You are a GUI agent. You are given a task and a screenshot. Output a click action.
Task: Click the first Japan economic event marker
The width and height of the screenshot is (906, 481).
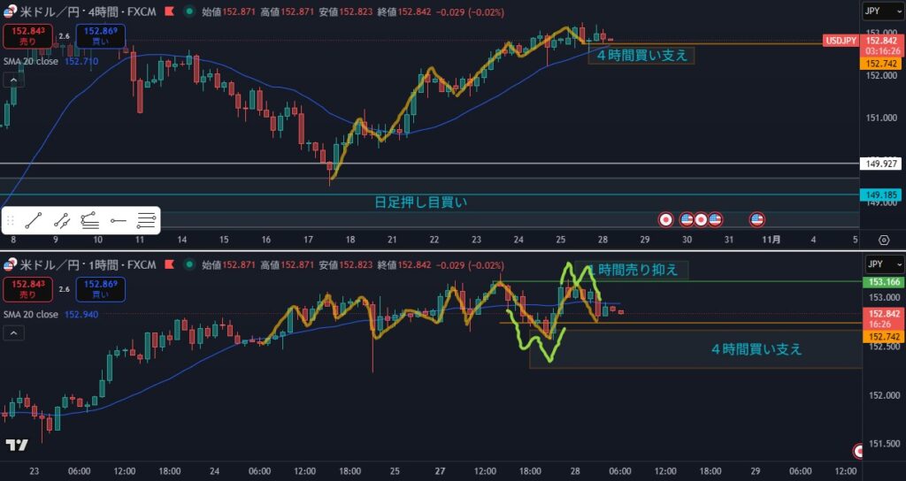click(666, 218)
